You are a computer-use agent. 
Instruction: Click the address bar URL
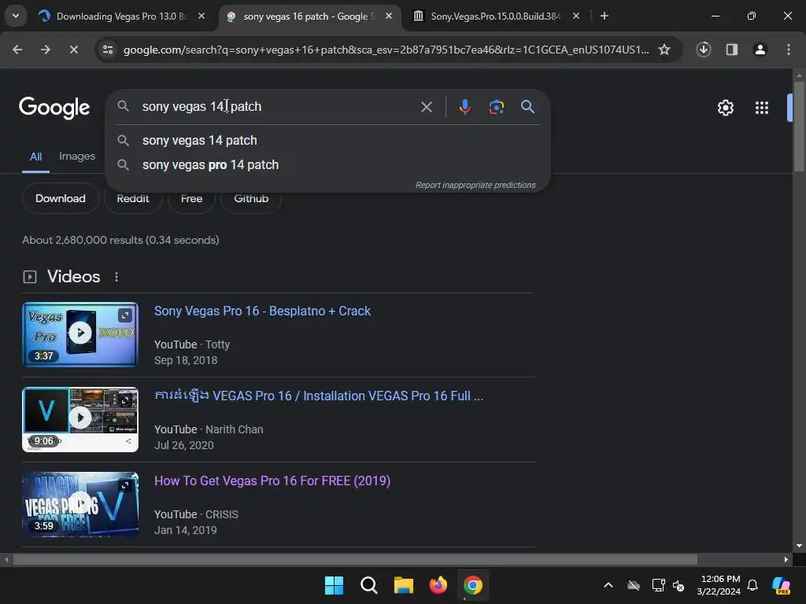click(386, 50)
